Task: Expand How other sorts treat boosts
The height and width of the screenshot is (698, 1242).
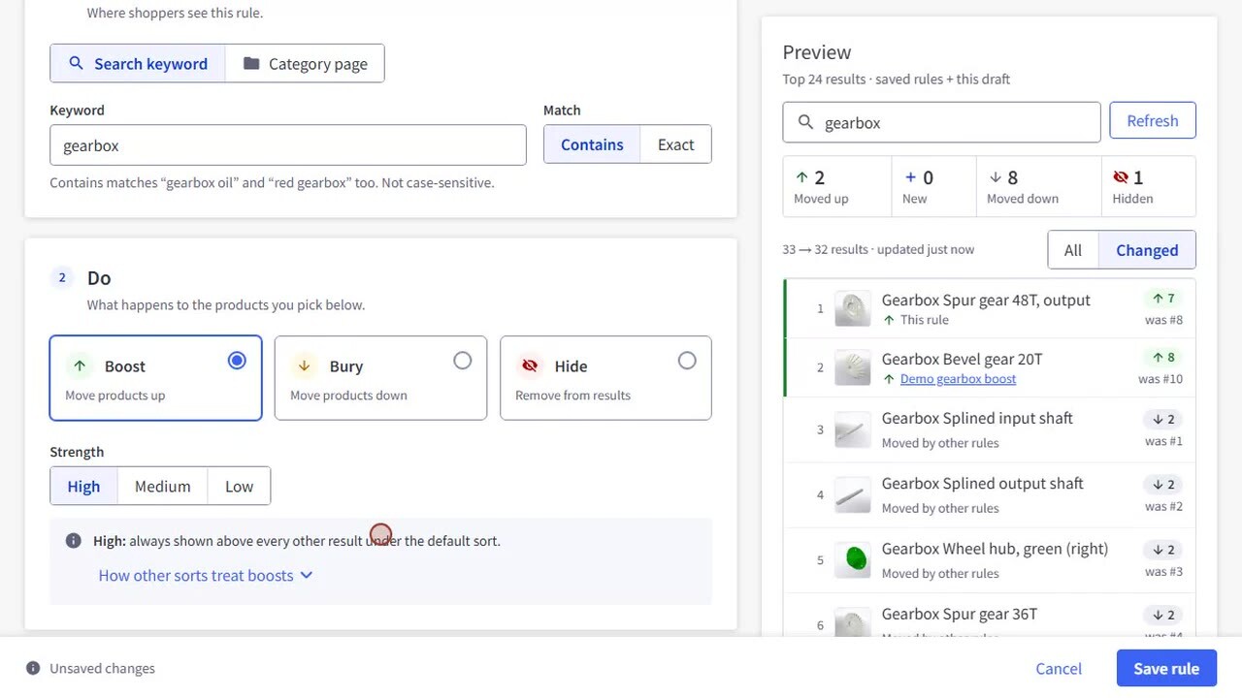Action: [206, 576]
